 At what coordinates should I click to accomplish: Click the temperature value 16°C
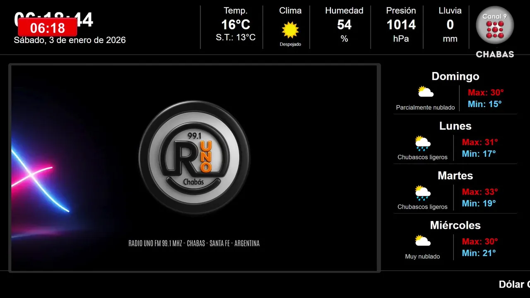[x=236, y=25]
